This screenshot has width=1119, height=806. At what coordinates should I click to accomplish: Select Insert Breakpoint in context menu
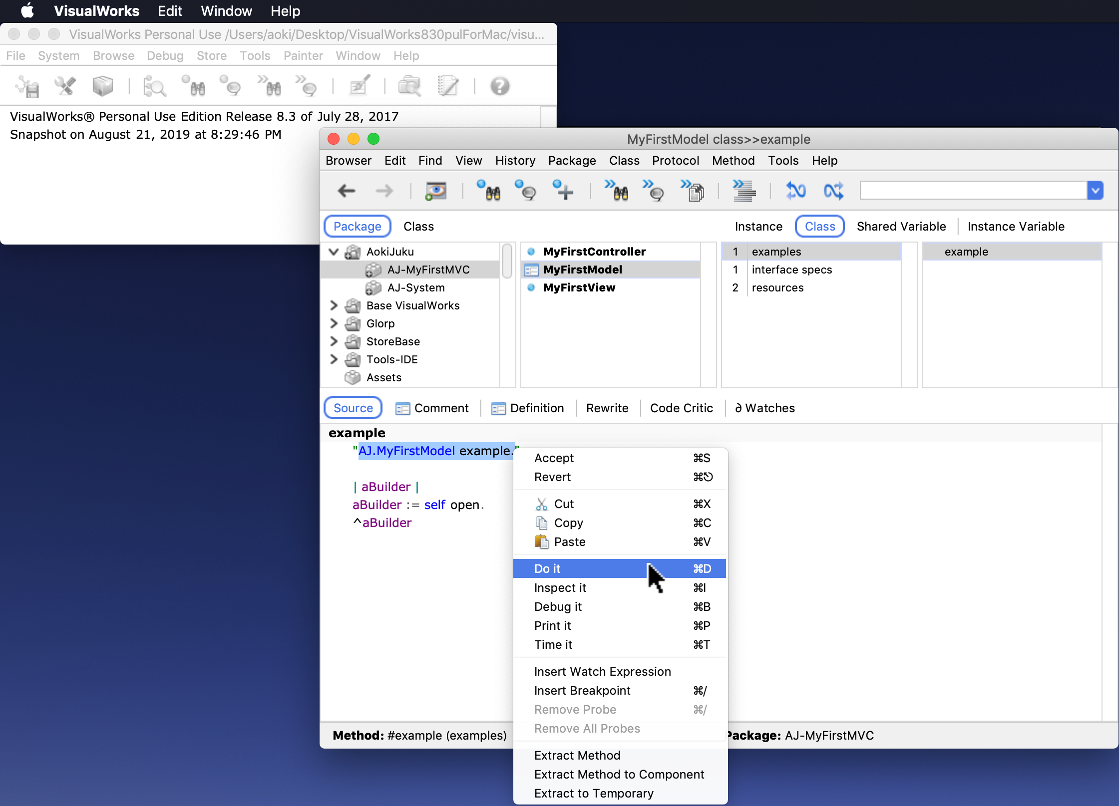click(x=620, y=691)
